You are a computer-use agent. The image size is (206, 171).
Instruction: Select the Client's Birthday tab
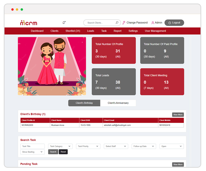tap(84, 103)
